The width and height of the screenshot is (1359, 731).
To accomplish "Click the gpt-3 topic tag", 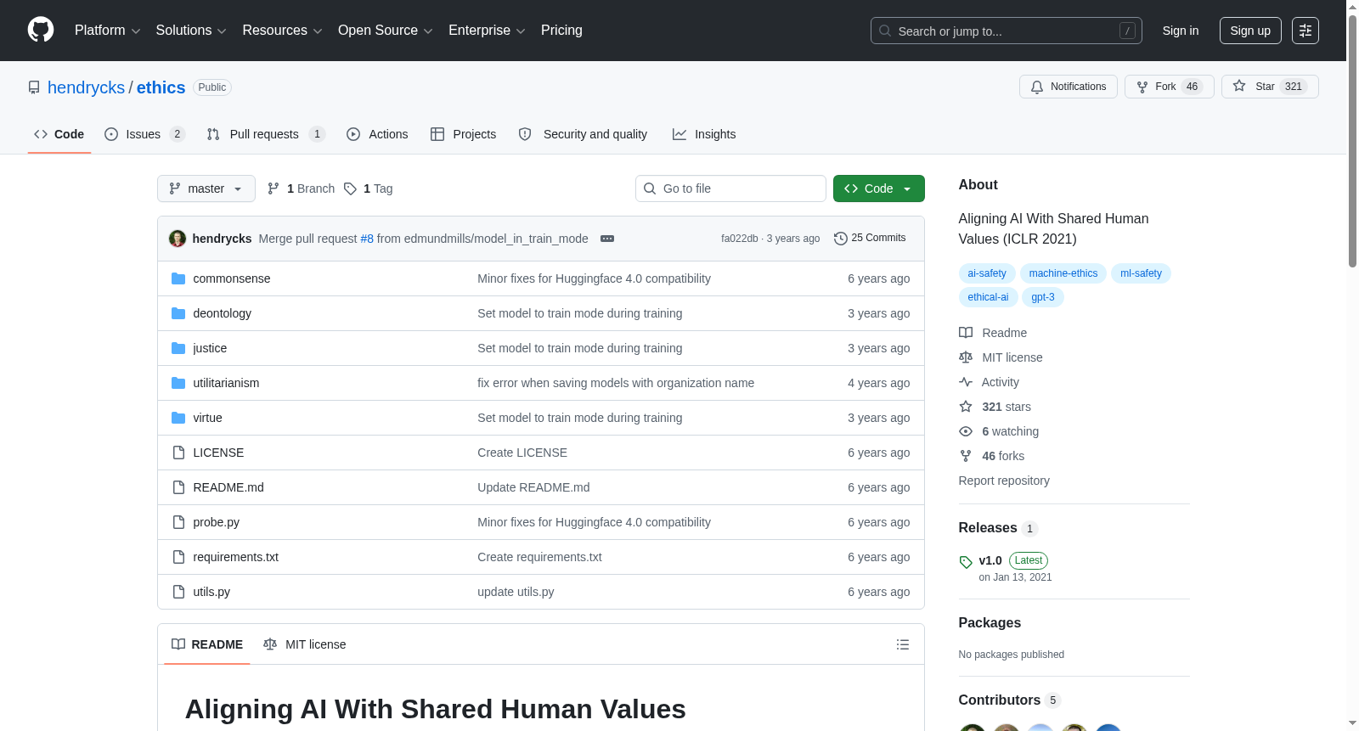I will (1043, 297).
